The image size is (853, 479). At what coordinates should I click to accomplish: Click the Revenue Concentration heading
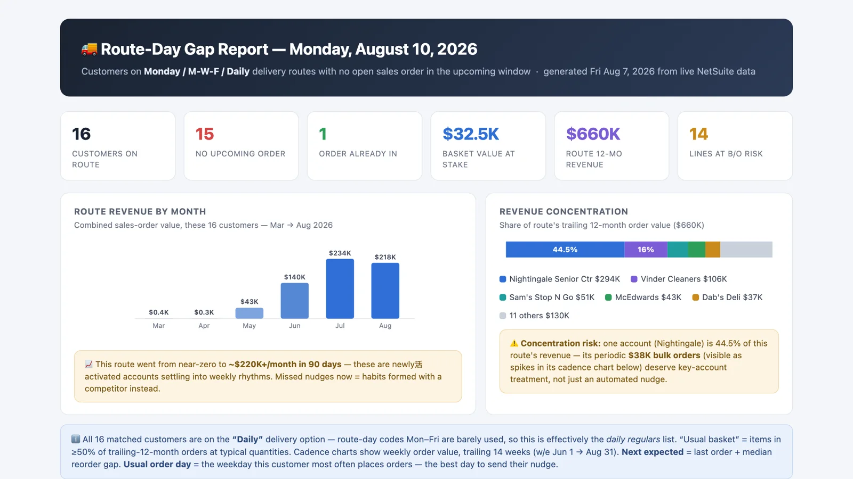point(564,211)
